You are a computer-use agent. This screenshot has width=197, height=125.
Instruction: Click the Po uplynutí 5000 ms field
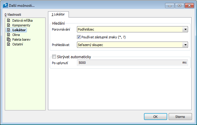click(x=132, y=63)
